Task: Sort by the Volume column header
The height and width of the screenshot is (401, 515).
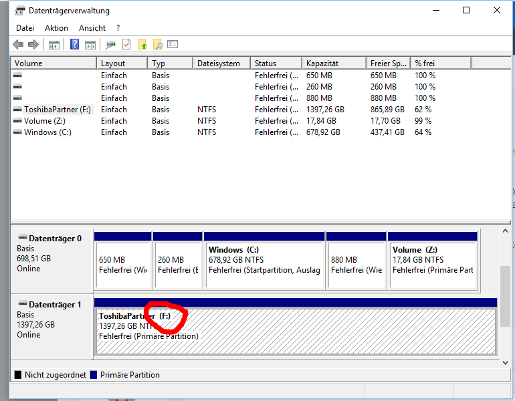Action: tap(54, 63)
